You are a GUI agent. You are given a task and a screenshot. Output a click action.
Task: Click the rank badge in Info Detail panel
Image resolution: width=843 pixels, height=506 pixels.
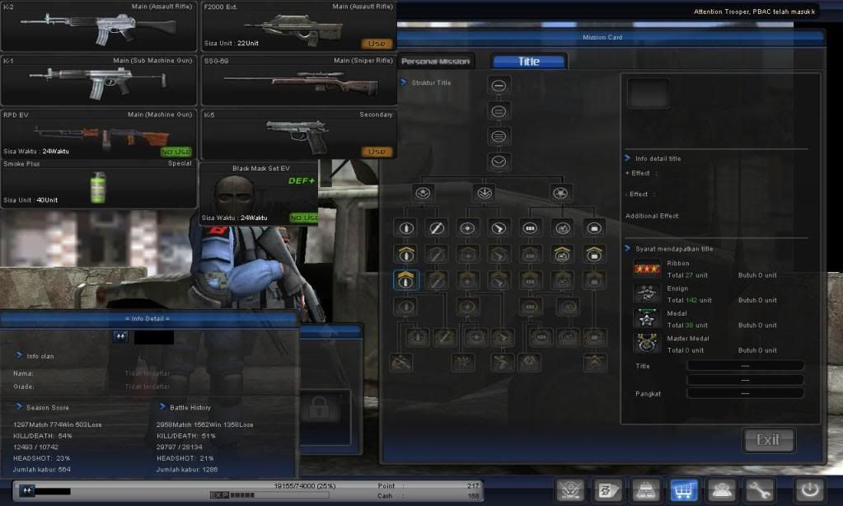(120, 336)
